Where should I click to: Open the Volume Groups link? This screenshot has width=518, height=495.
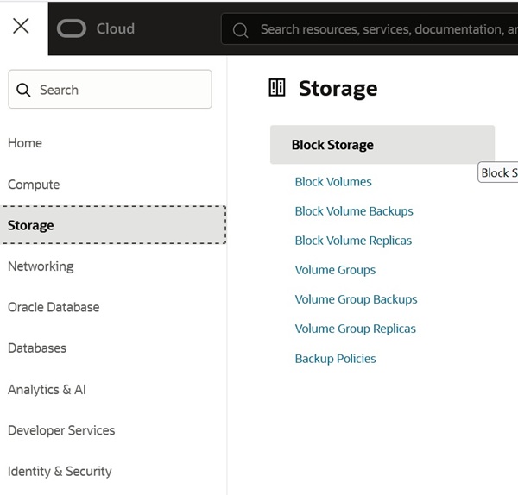pyautogui.click(x=335, y=270)
